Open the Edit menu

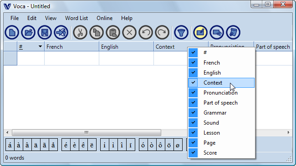click(32, 18)
